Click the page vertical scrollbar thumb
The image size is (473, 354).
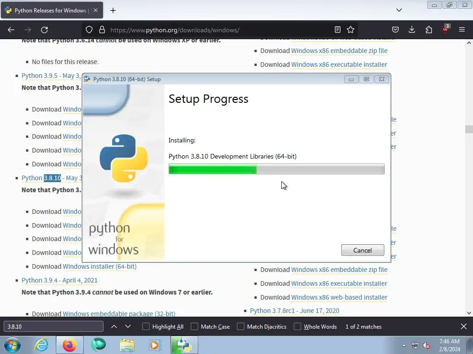tap(469, 129)
